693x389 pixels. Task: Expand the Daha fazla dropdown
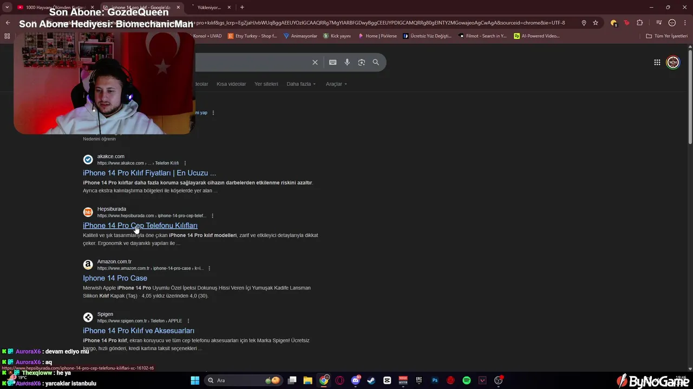coord(301,84)
